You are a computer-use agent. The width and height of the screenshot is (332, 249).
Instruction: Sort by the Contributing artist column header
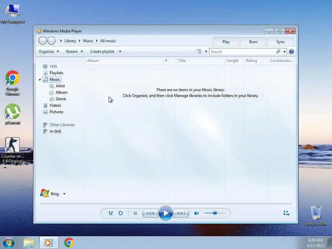[282, 61]
